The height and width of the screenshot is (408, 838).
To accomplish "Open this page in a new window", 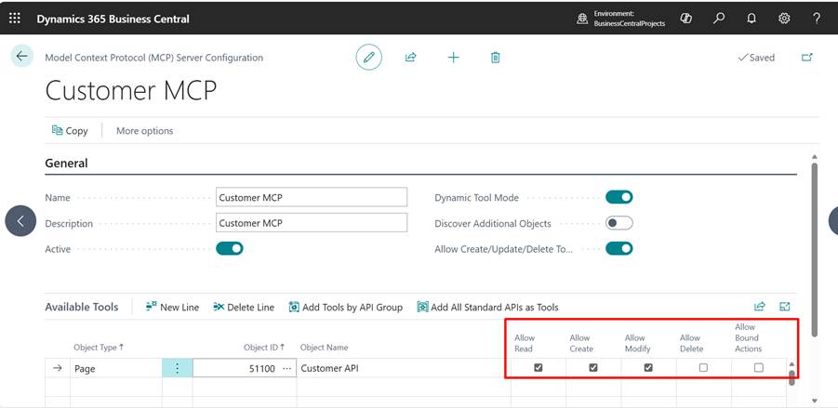I will 807,57.
